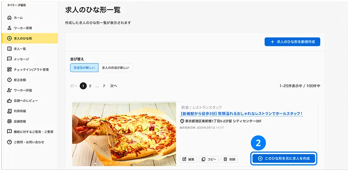Viewport: 349px width, 171px height.
Task: Open ワーカー評価 in the sidebar
Action: 30,90
